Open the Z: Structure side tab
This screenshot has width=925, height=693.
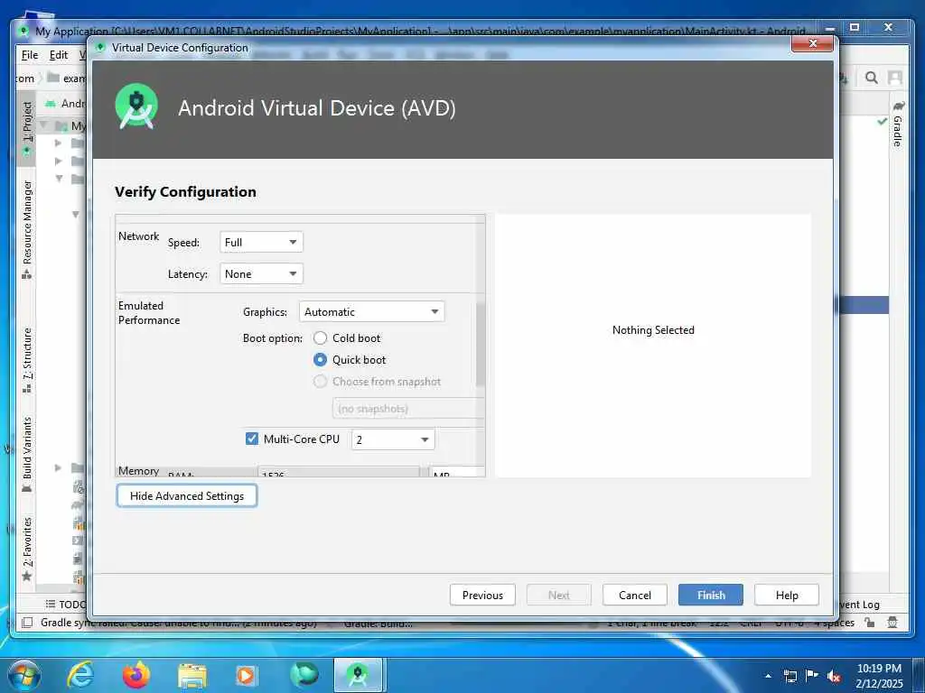click(26, 359)
